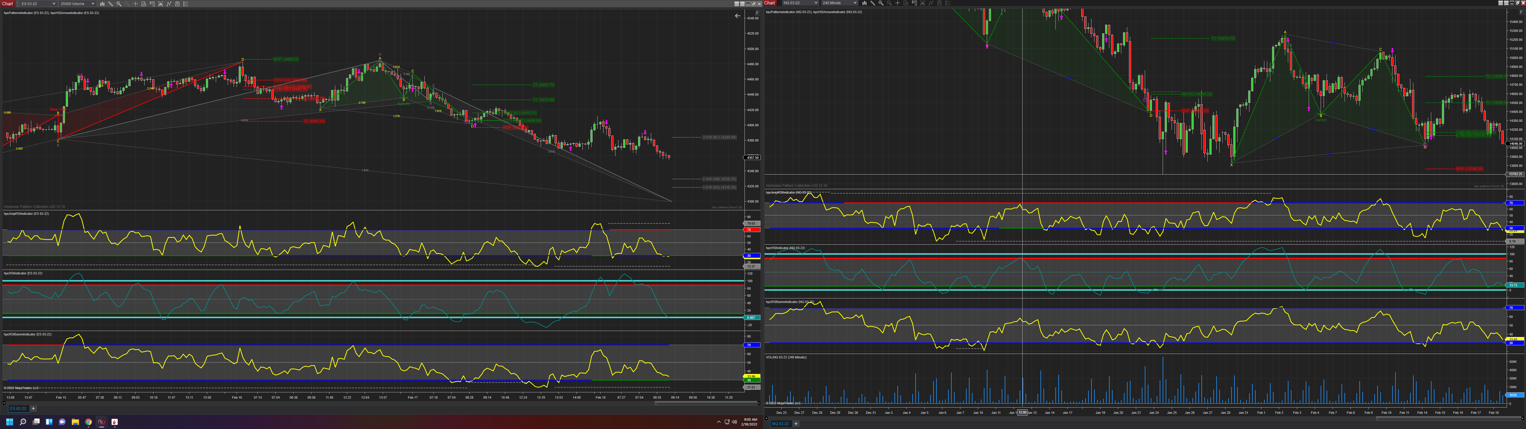This screenshot has height=429, width=1526.
Task: Open Google Chrome from the taskbar
Action: (88, 422)
